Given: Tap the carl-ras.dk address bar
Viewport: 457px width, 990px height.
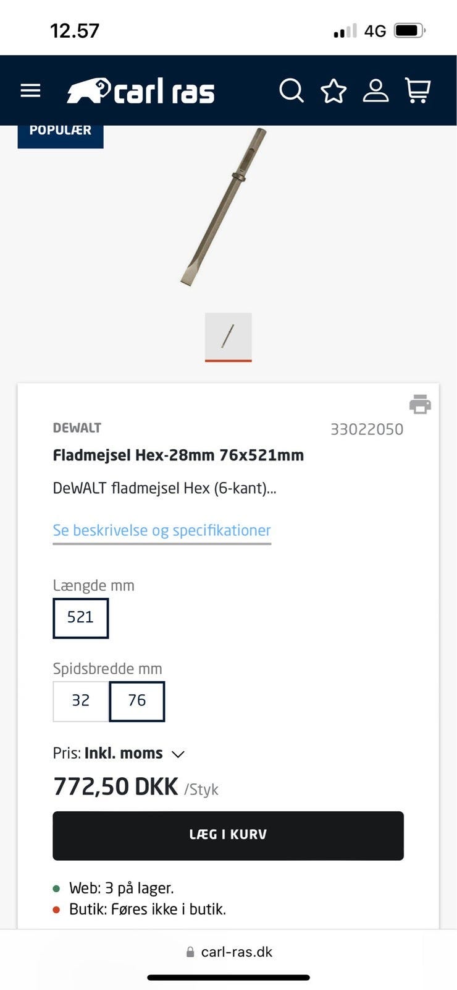Looking at the screenshot, I should click(237, 952).
